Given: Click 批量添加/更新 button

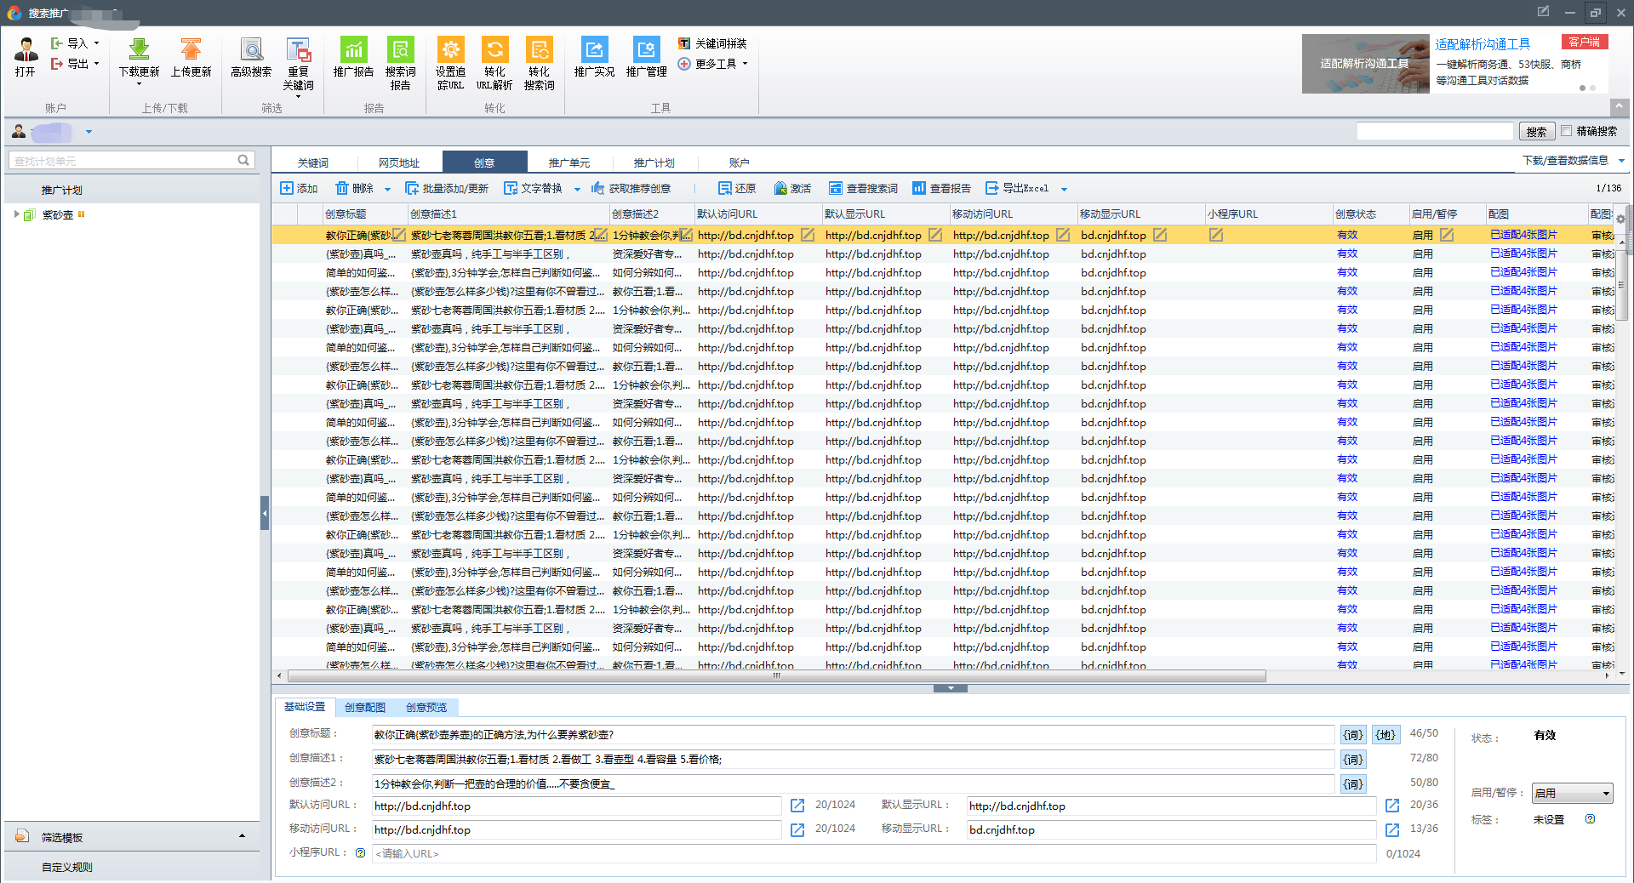Looking at the screenshot, I should click(447, 189).
